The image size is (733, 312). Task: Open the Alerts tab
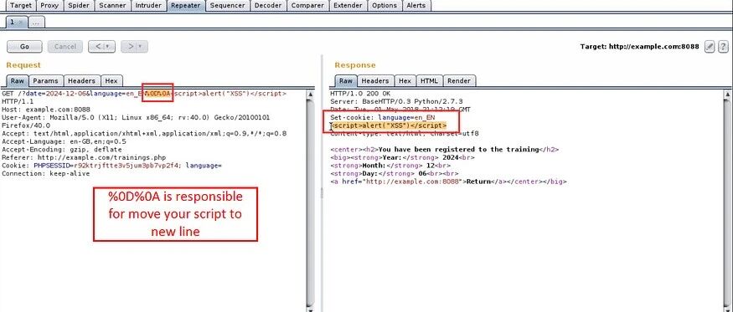pyautogui.click(x=416, y=6)
